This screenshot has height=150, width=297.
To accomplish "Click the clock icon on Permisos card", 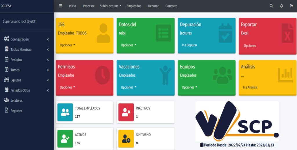I will tap(102, 75).
